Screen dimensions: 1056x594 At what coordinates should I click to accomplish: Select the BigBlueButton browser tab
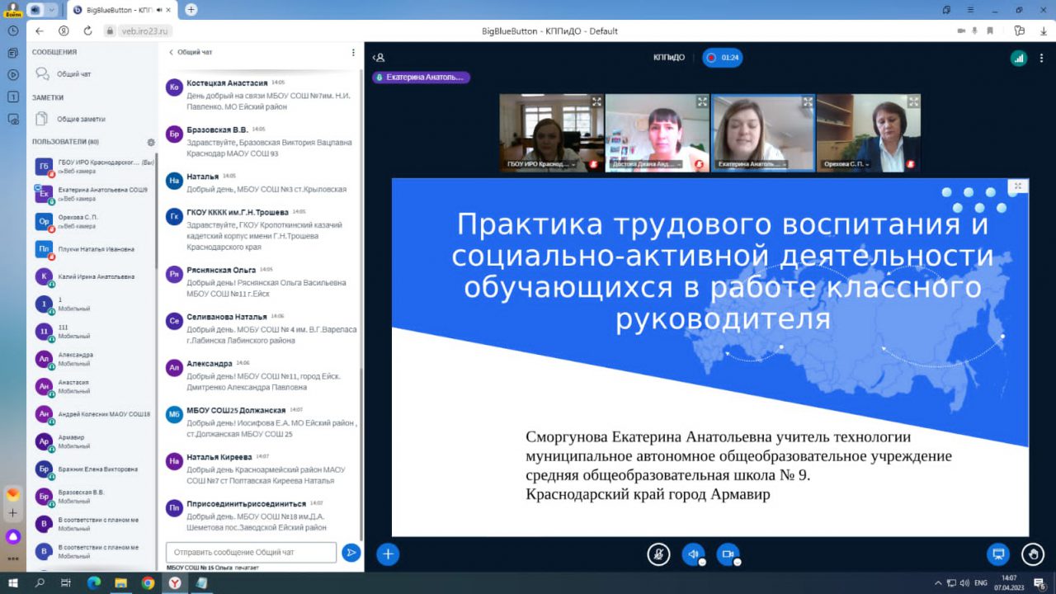[124, 10]
